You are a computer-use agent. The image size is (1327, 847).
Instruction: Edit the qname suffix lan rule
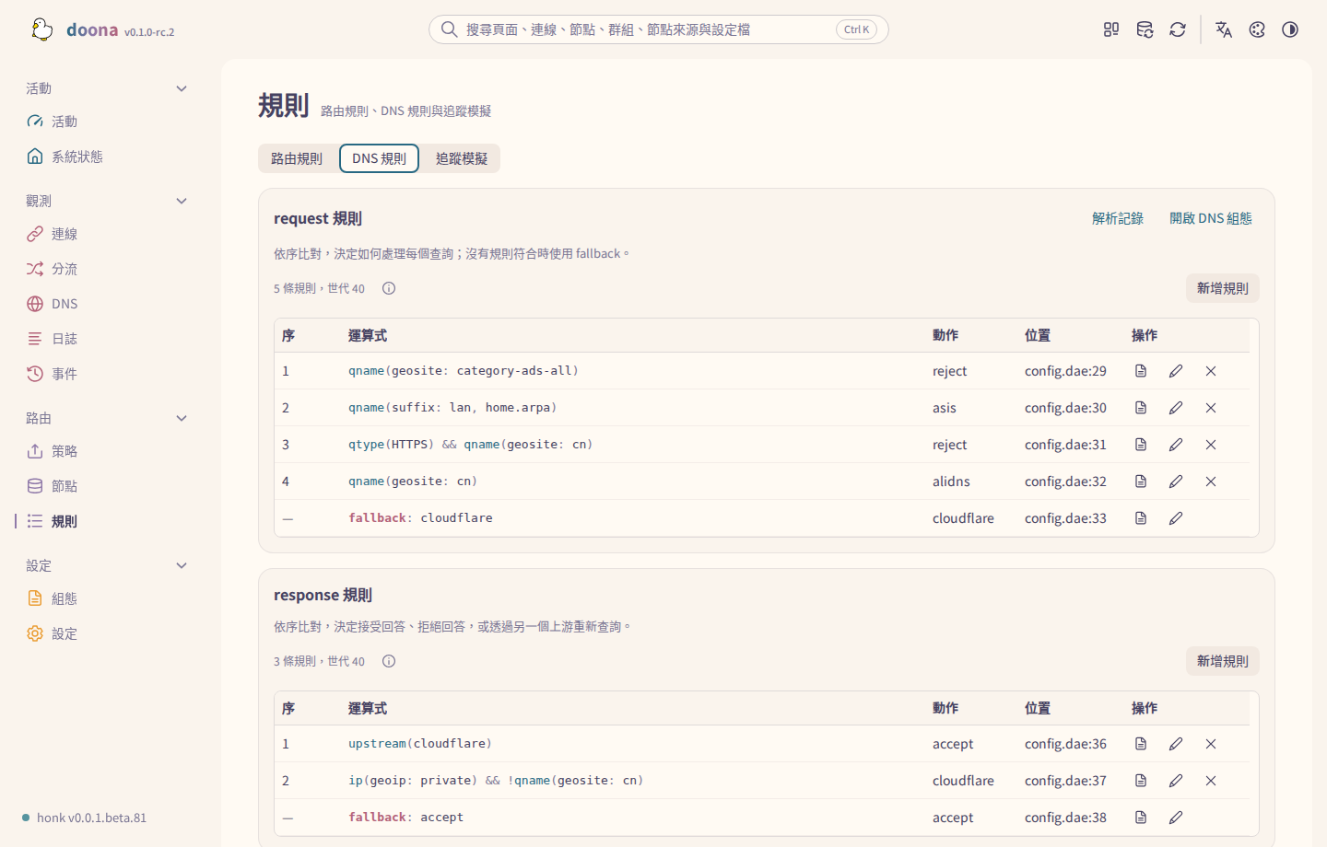(x=1176, y=408)
